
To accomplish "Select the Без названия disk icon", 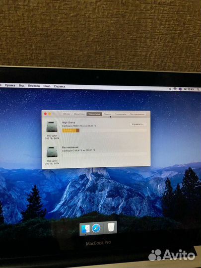I will pyautogui.click(x=52, y=152).
